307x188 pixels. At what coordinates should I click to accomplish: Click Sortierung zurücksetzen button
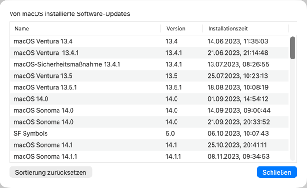tap(50, 172)
